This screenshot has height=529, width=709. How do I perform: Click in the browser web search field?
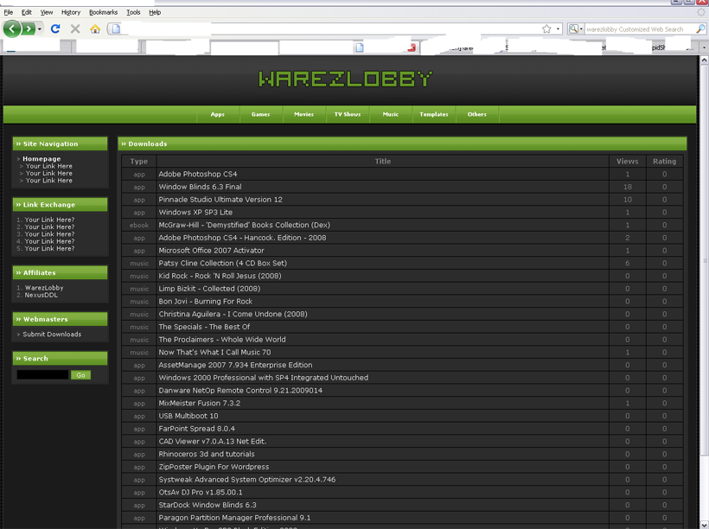(638, 29)
